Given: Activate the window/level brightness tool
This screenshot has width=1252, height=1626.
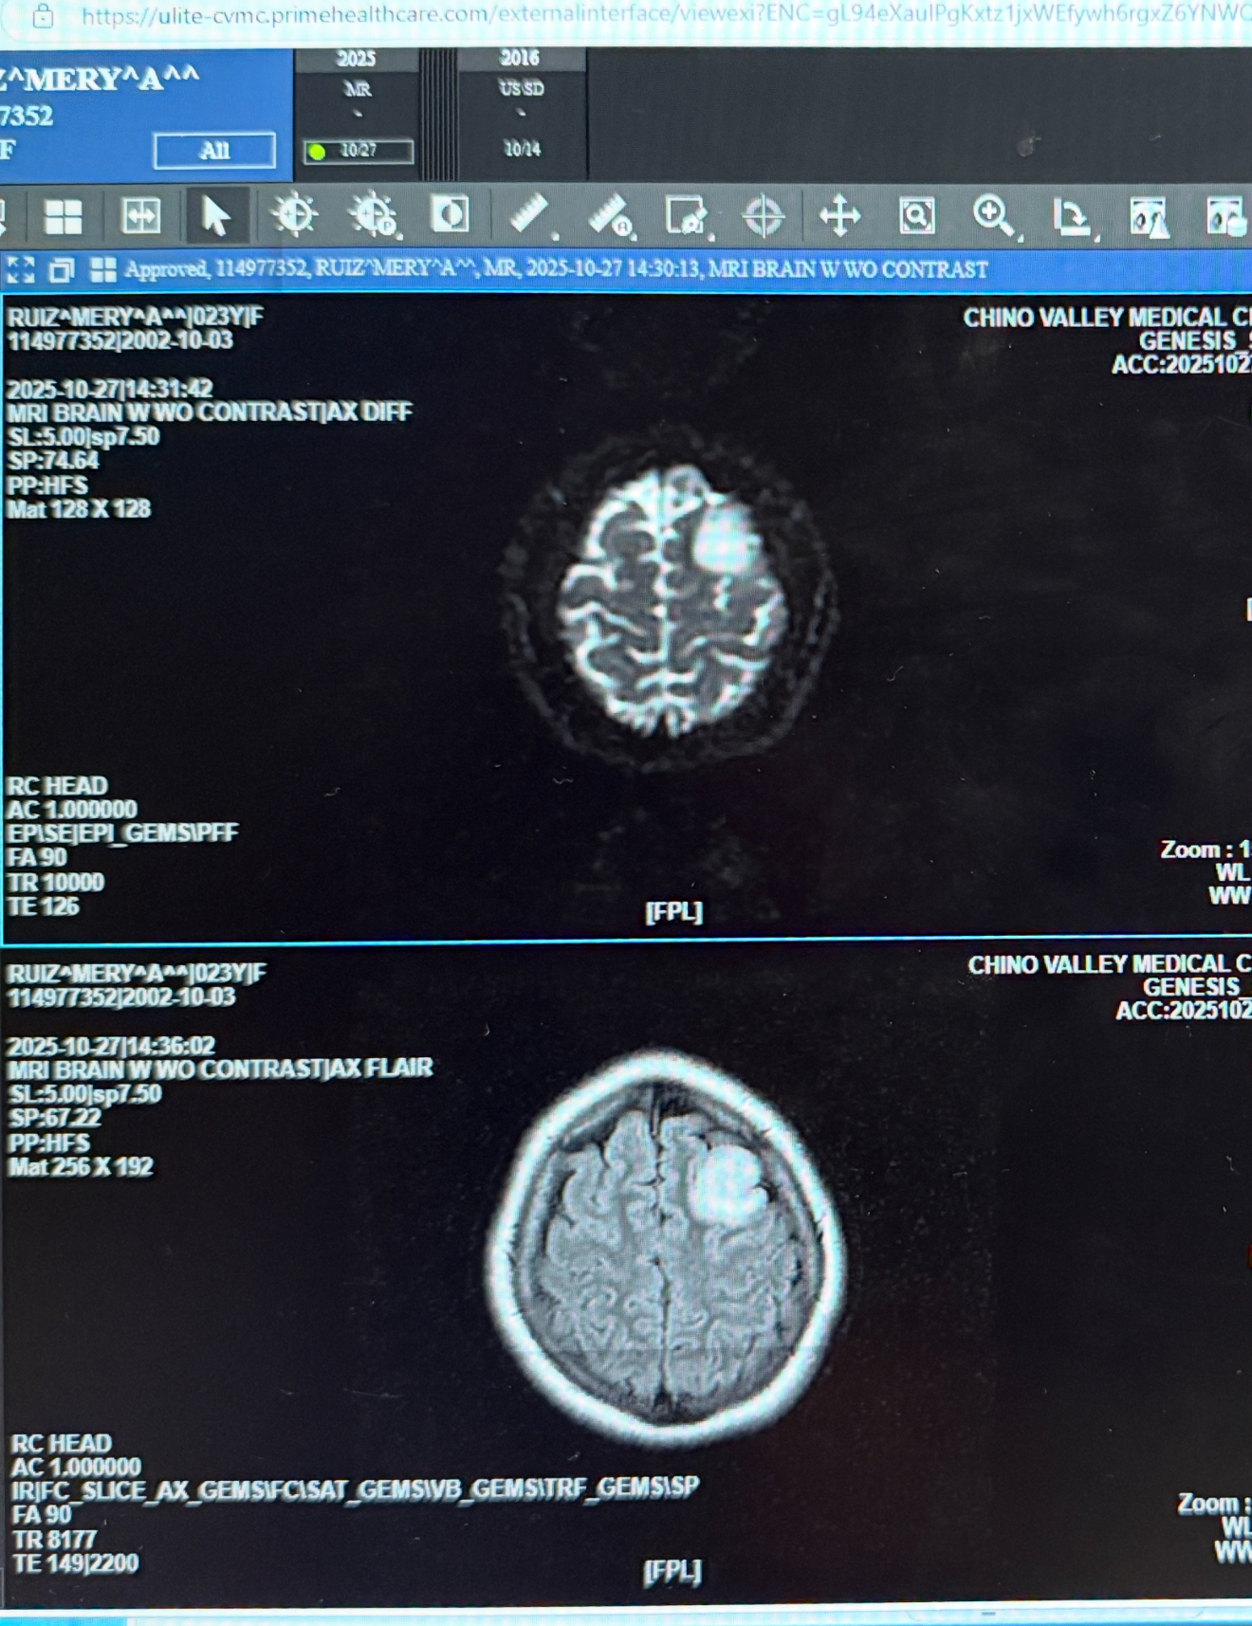Looking at the screenshot, I should click(294, 215).
